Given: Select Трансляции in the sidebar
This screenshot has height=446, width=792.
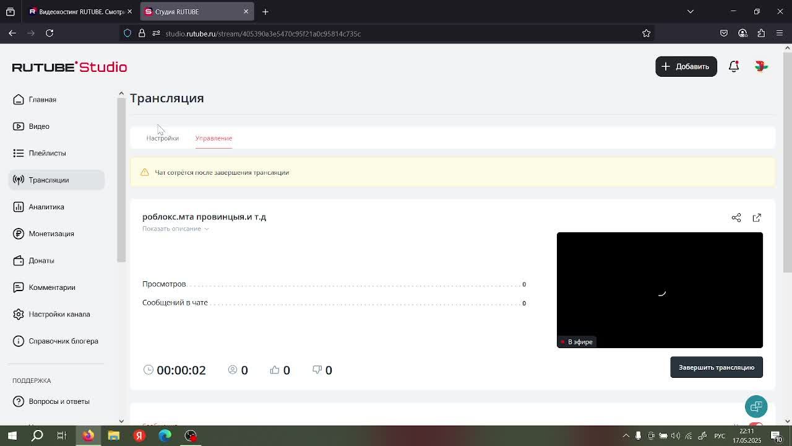Looking at the screenshot, I should point(57,180).
